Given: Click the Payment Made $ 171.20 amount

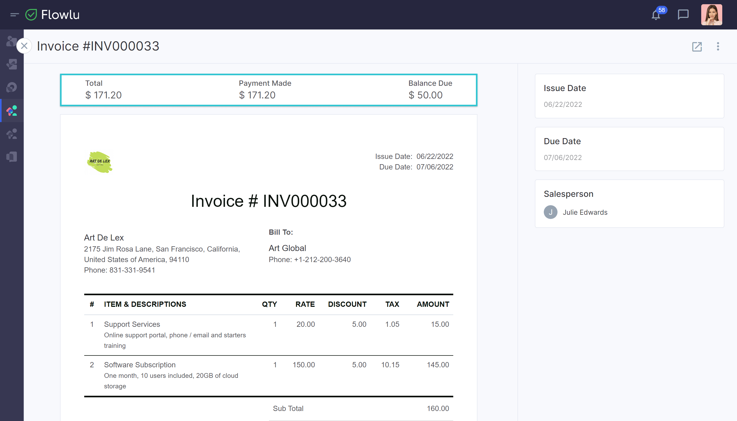Looking at the screenshot, I should [257, 95].
